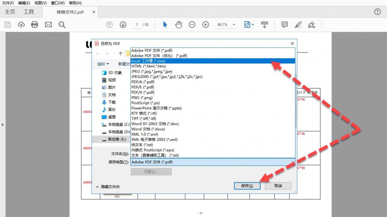Open the help question mark icon
This screenshot has width=387, height=217.
coord(378,12)
